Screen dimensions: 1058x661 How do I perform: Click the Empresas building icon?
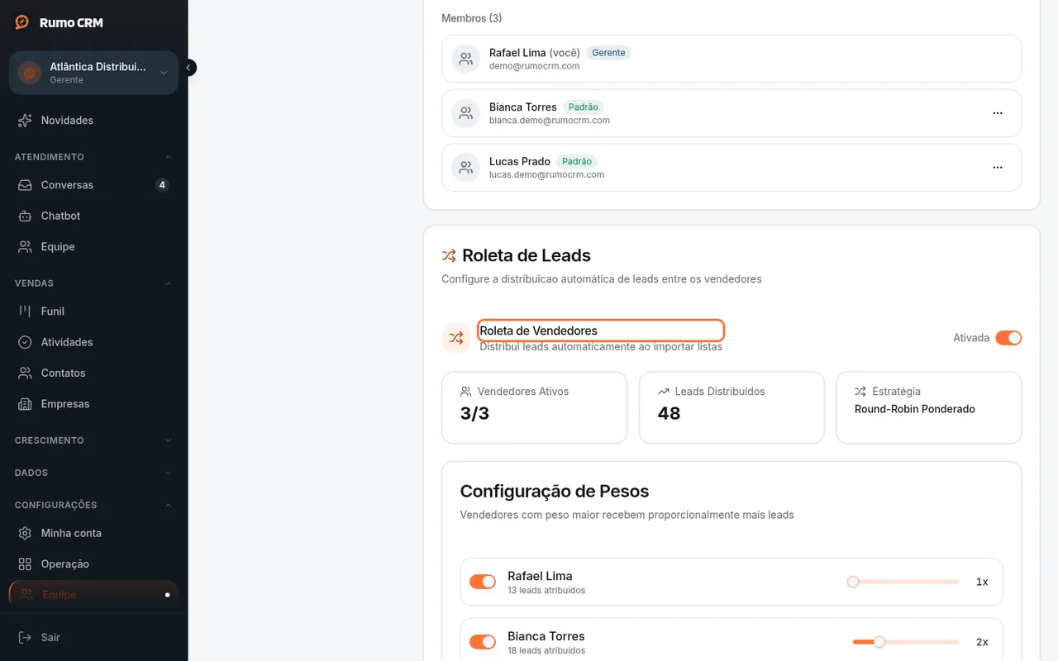pyautogui.click(x=25, y=404)
